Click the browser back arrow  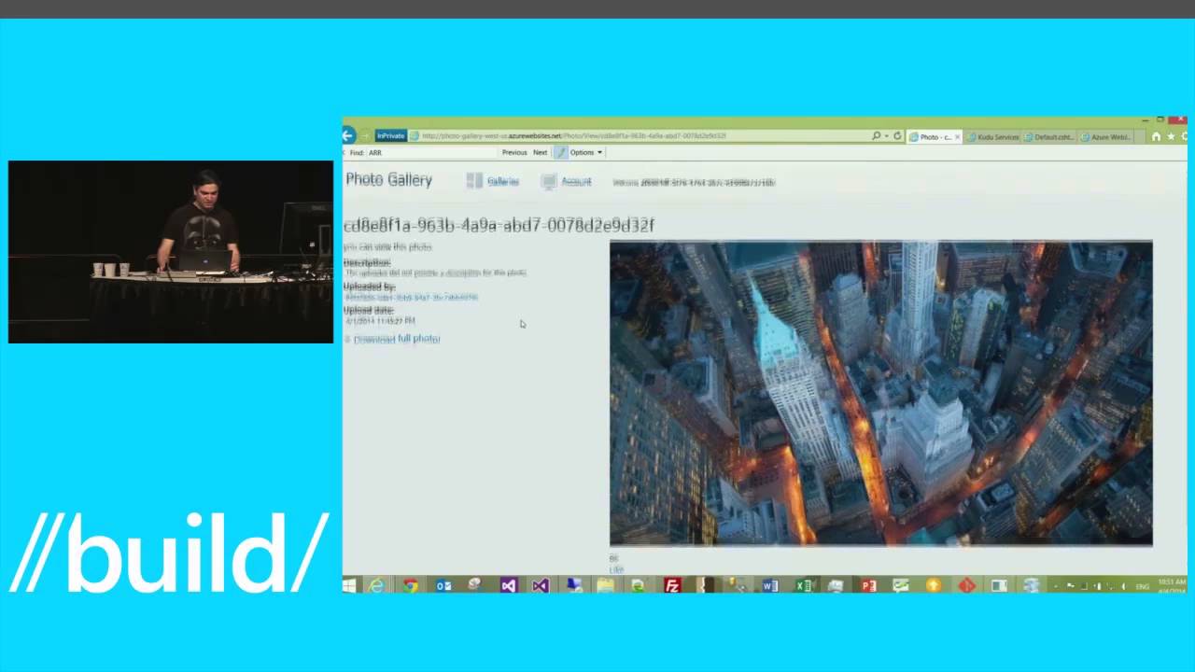(x=347, y=135)
